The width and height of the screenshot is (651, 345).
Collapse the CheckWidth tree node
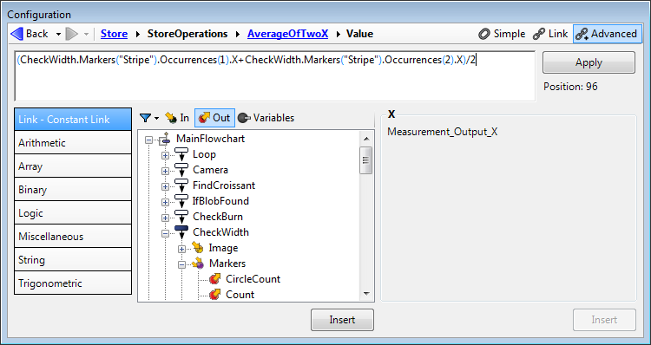165,234
